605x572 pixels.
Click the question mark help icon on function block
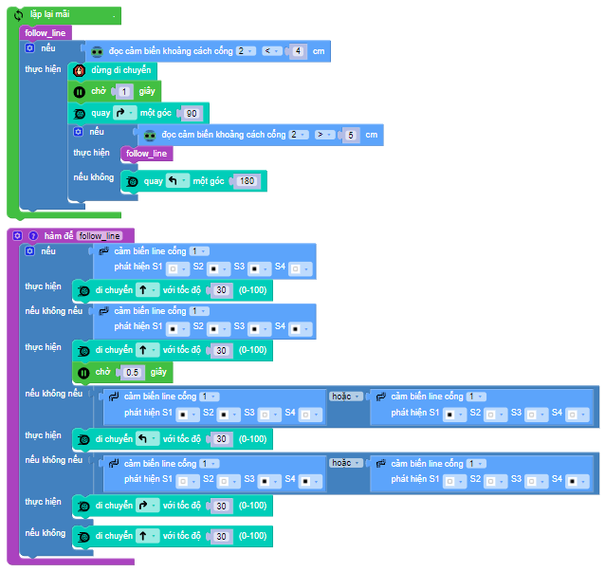[33, 235]
